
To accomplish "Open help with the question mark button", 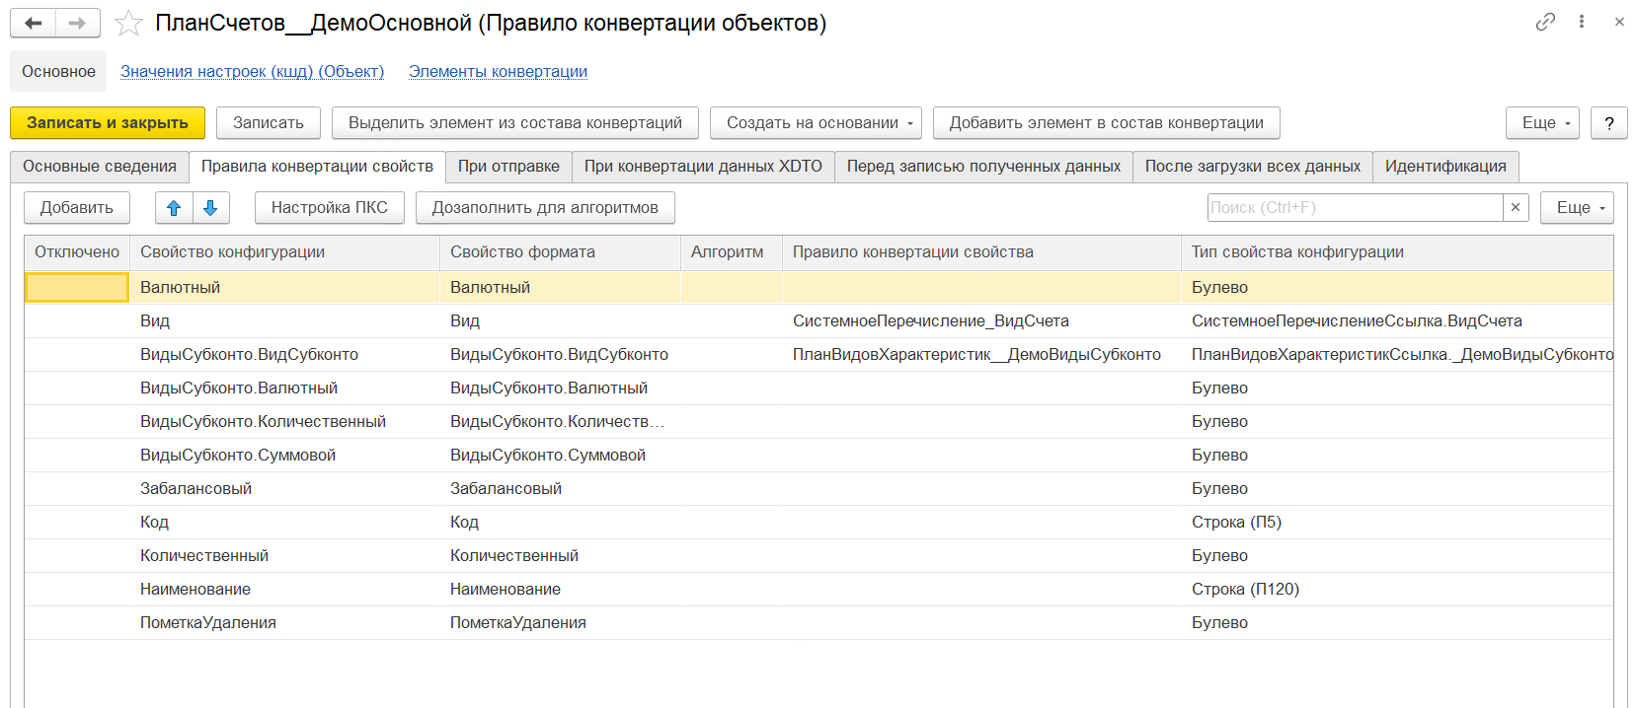I will click(1609, 123).
